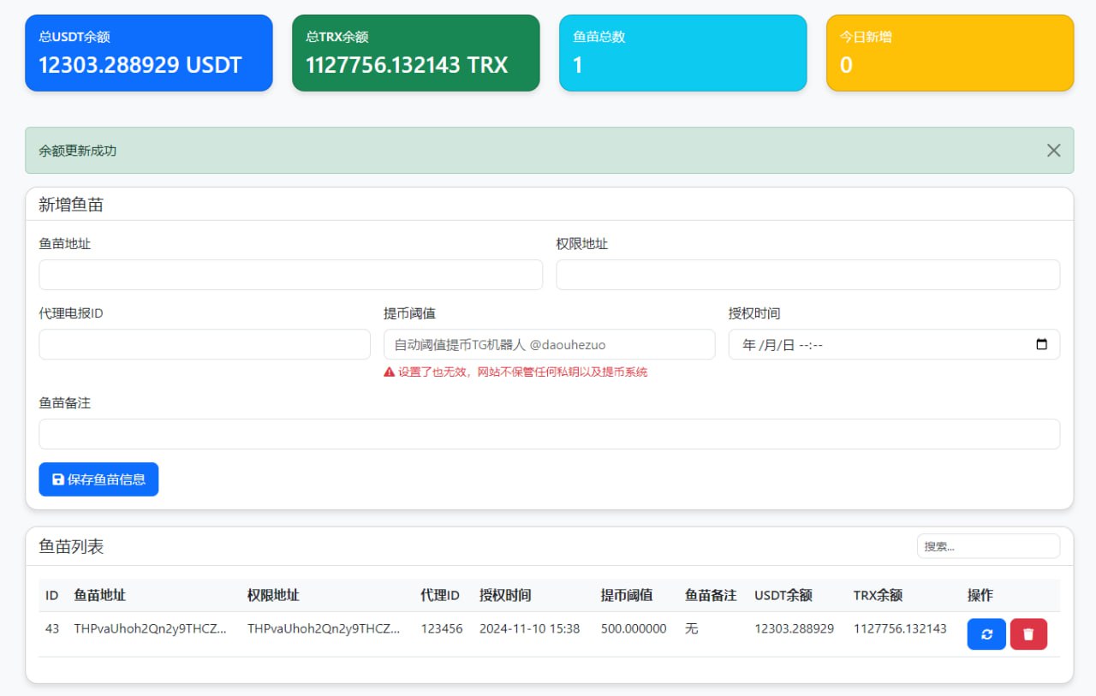Focus the 权限地址 input field in the form

pyautogui.click(x=807, y=275)
